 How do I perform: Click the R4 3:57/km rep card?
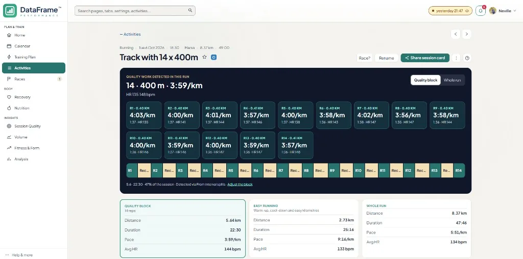point(257,115)
